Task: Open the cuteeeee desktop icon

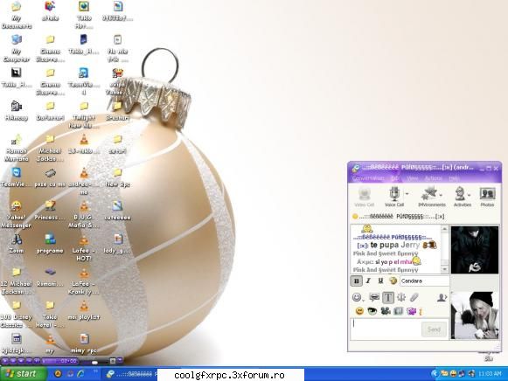Action: (x=117, y=211)
